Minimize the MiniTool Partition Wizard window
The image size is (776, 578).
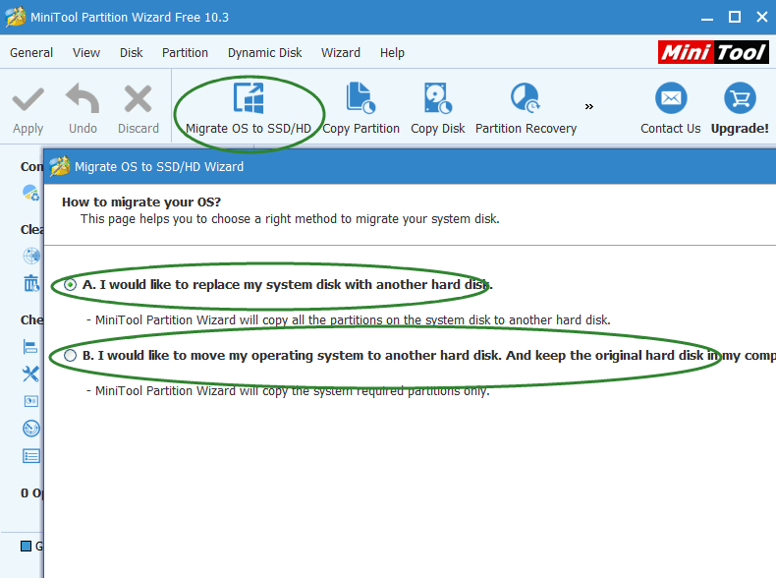click(707, 18)
